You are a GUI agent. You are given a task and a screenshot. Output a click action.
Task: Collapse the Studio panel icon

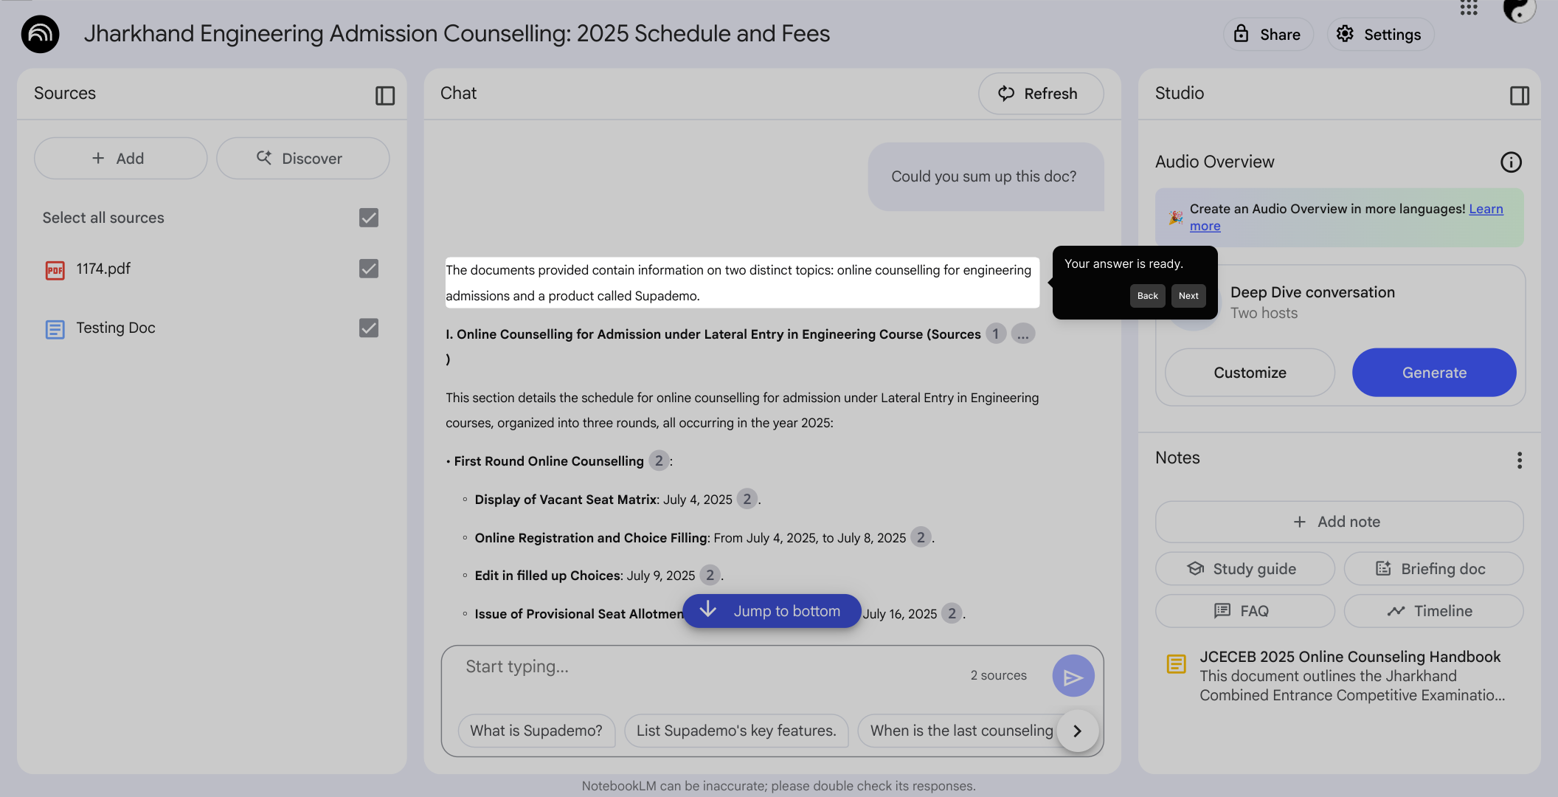[1520, 95]
